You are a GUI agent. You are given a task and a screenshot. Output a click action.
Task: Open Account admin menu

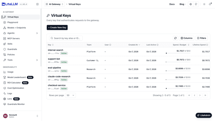click(x=21, y=116)
